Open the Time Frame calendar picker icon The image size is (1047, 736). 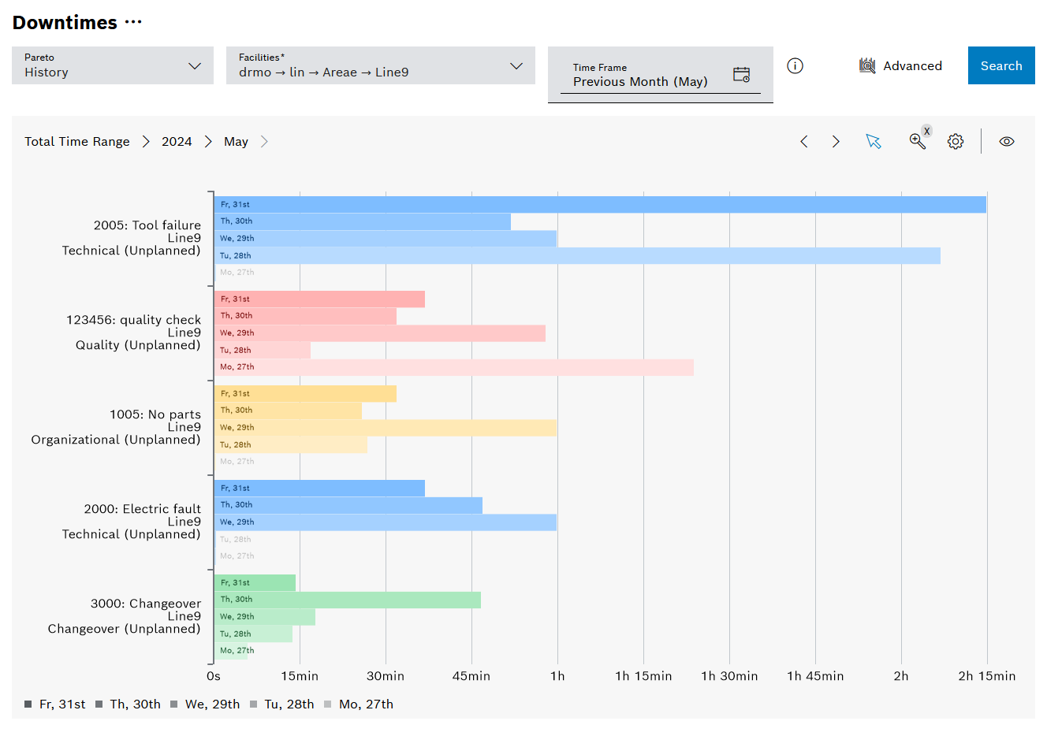tap(741, 73)
